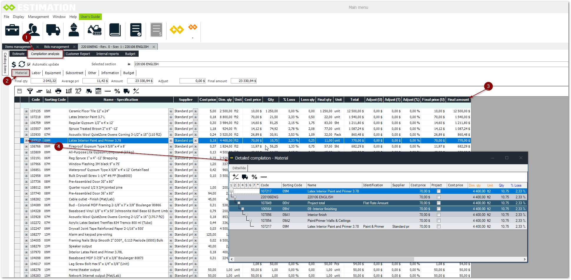
Task: Open the catalog book icon
Action: pyautogui.click(x=115, y=30)
